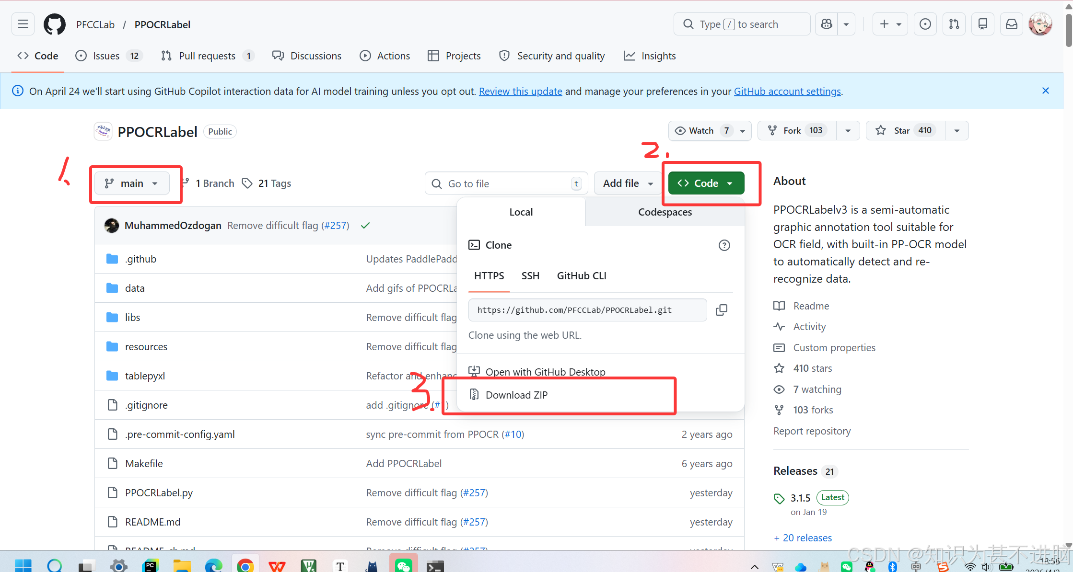Launch PyCharm from the taskbar
Image resolution: width=1073 pixels, height=572 pixels.
click(x=150, y=566)
